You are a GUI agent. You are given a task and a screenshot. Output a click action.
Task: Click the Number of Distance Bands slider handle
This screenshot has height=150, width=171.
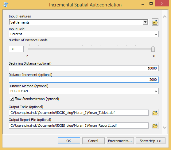153,49
